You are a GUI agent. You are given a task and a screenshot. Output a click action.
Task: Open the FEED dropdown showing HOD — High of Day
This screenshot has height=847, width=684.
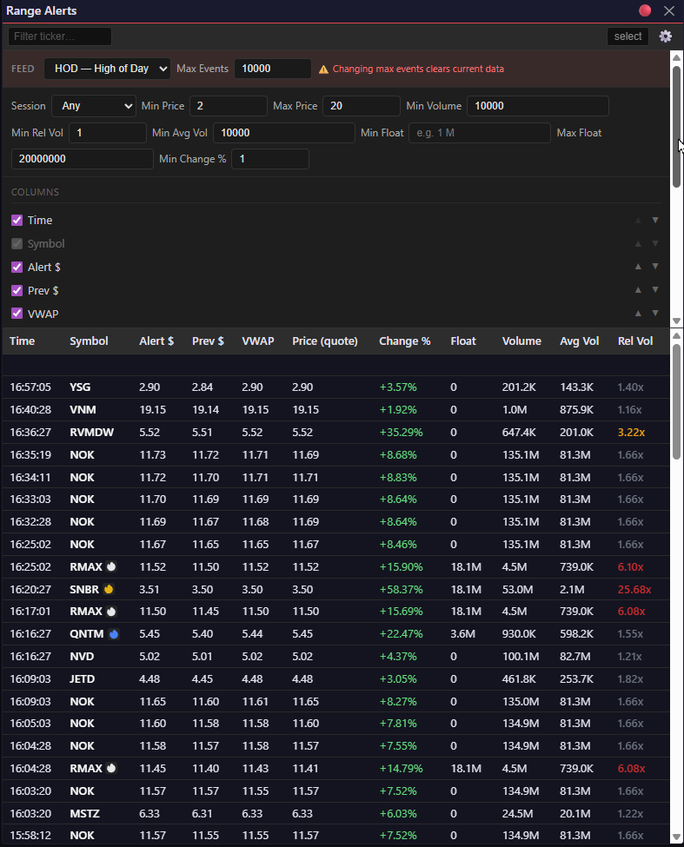click(107, 69)
